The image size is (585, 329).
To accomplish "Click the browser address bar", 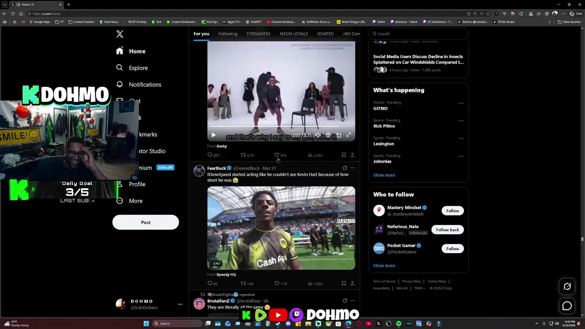I will coord(247,14).
